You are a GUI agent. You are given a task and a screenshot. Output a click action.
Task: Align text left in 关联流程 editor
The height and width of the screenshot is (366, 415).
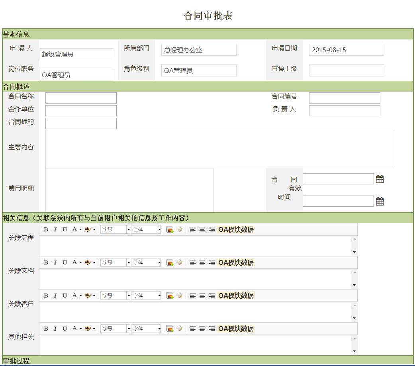(192, 229)
